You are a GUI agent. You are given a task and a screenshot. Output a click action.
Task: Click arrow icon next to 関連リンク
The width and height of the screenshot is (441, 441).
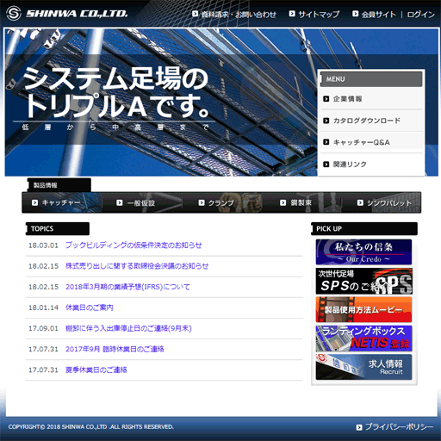[326, 165]
